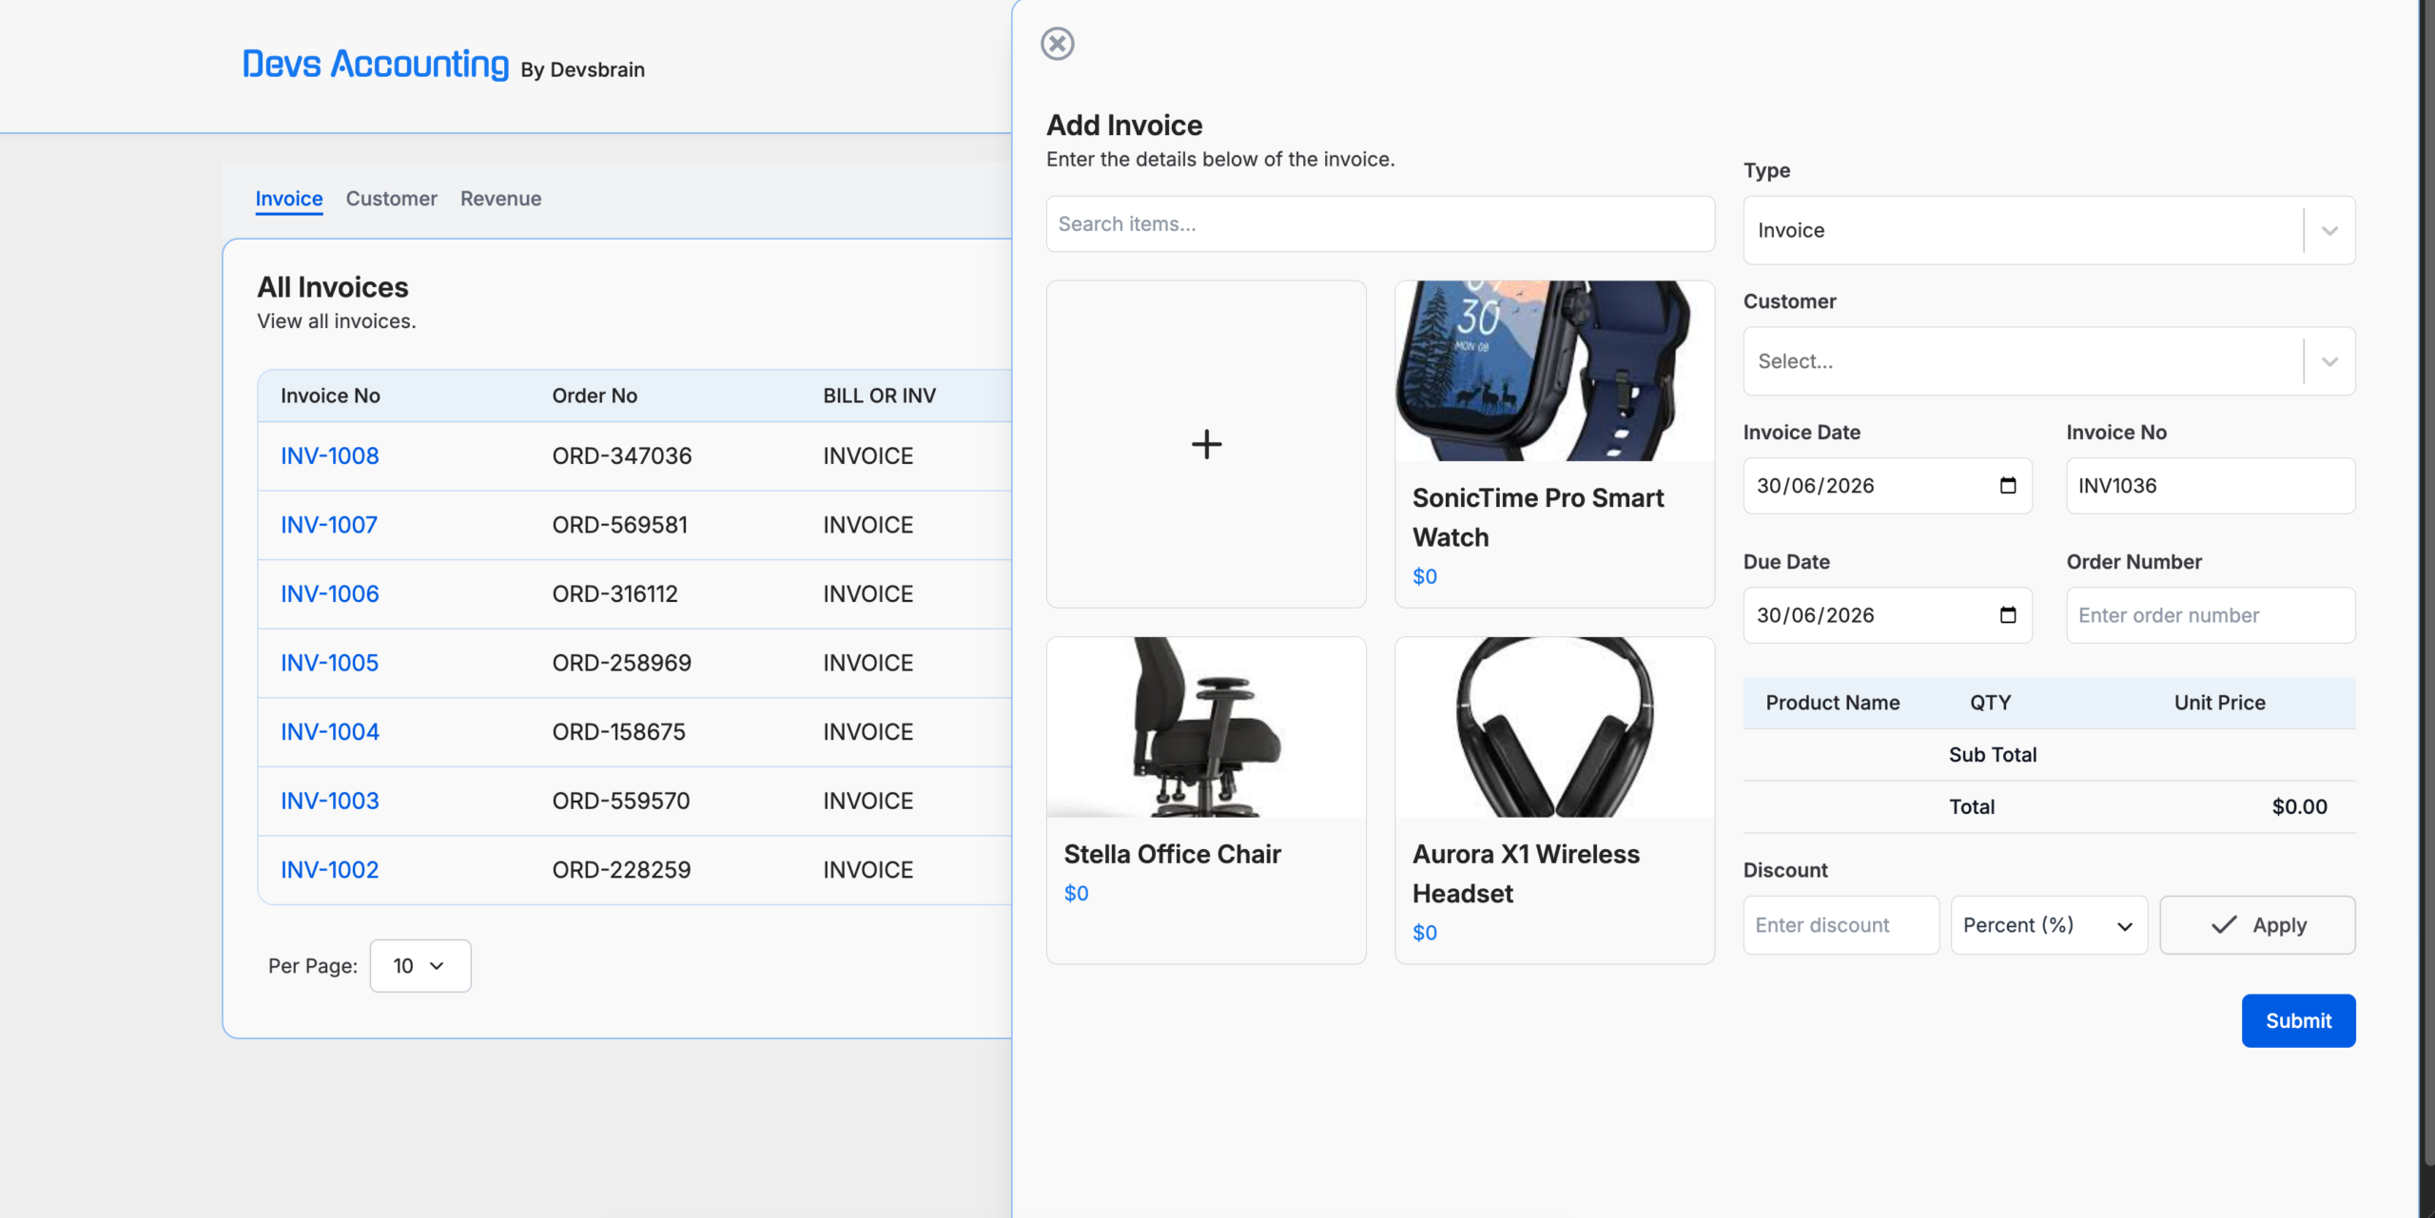The width and height of the screenshot is (2435, 1218).
Task: Click the plus icon to add item
Action: pyautogui.click(x=1206, y=444)
